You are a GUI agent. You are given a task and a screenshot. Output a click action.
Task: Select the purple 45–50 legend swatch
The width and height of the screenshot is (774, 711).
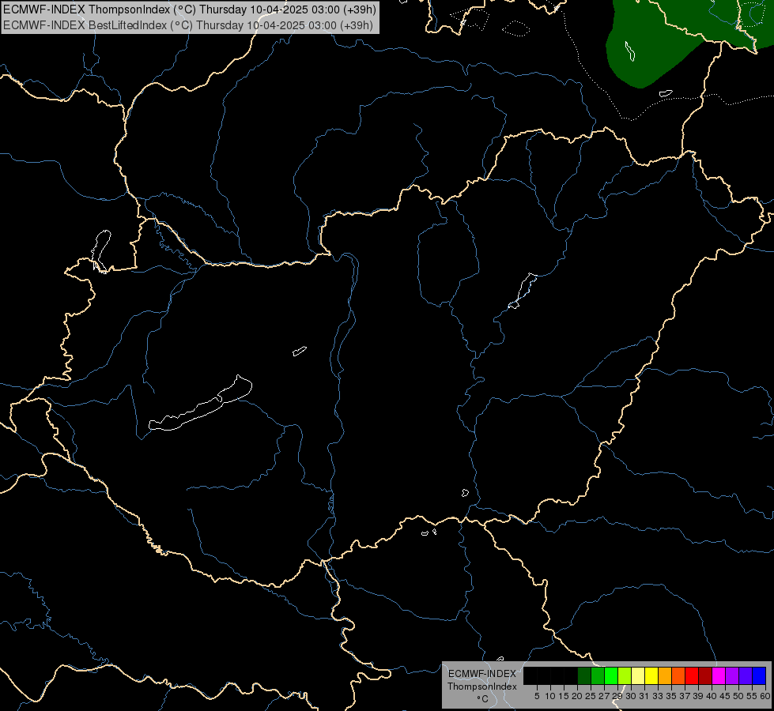tap(732, 675)
